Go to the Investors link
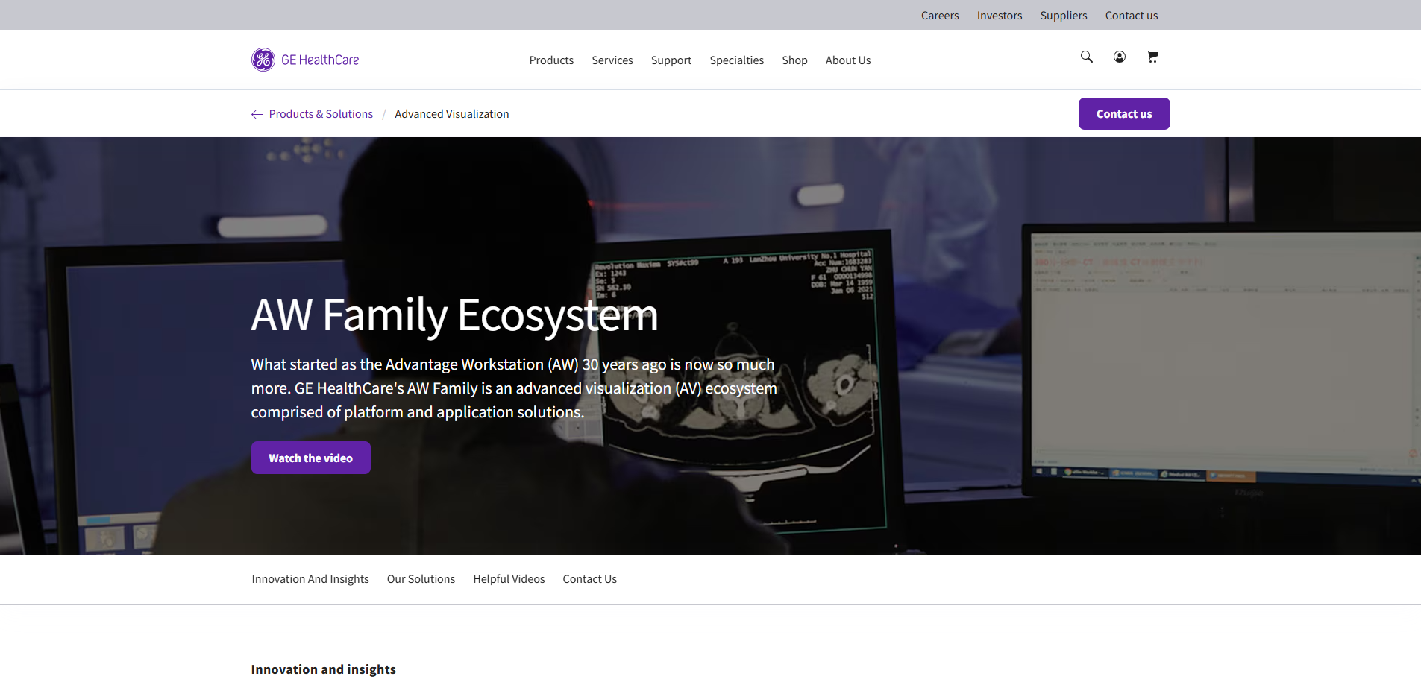Viewport: 1421px width, 685px height. 1000,16
